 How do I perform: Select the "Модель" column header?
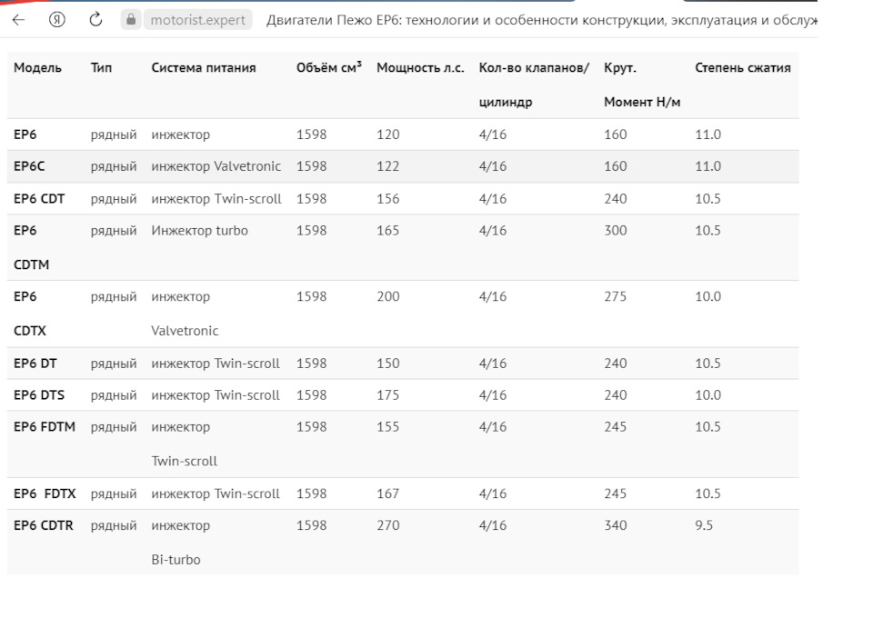pyautogui.click(x=38, y=68)
